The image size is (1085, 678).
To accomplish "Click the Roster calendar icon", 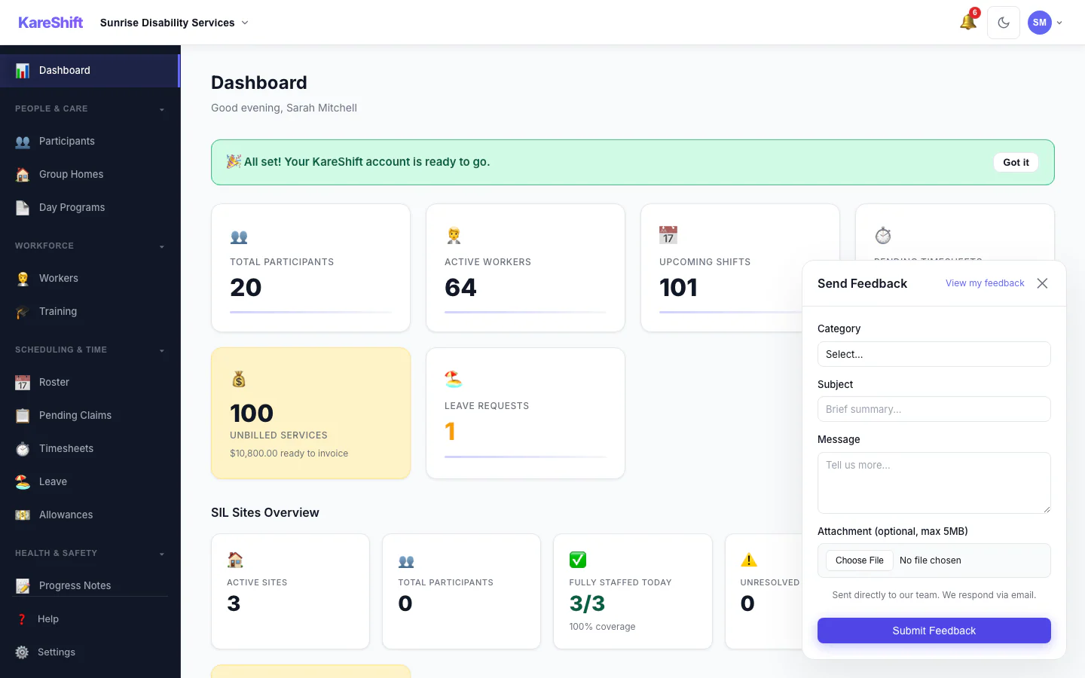I will 23,383.
